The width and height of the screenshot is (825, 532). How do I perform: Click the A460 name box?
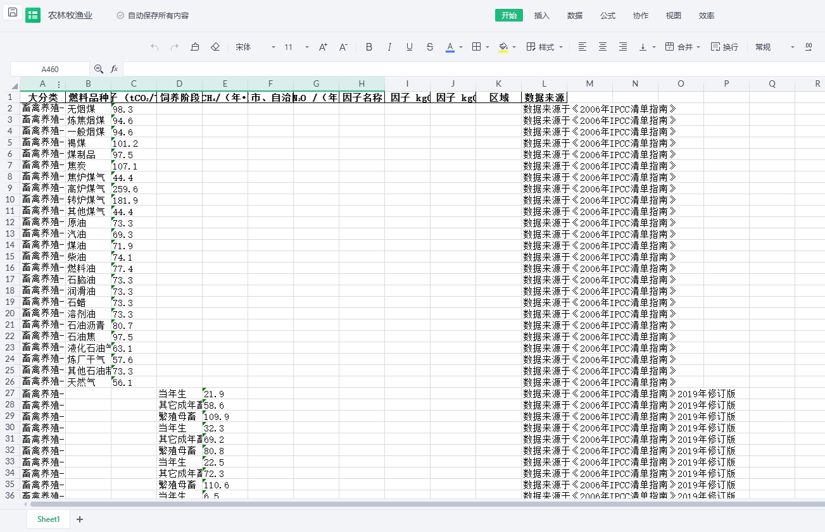pos(50,69)
